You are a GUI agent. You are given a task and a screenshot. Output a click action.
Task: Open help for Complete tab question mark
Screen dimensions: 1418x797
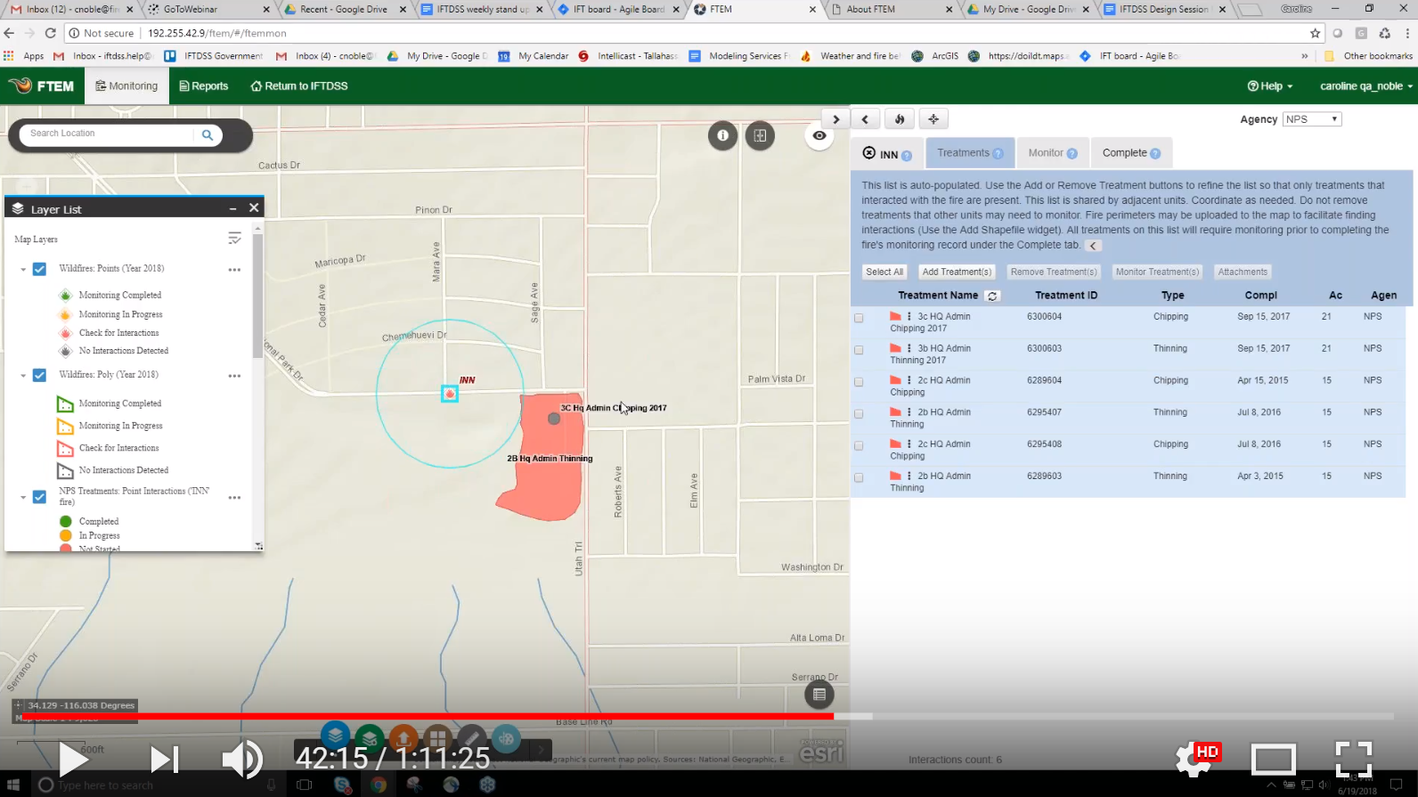click(1155, 154)
